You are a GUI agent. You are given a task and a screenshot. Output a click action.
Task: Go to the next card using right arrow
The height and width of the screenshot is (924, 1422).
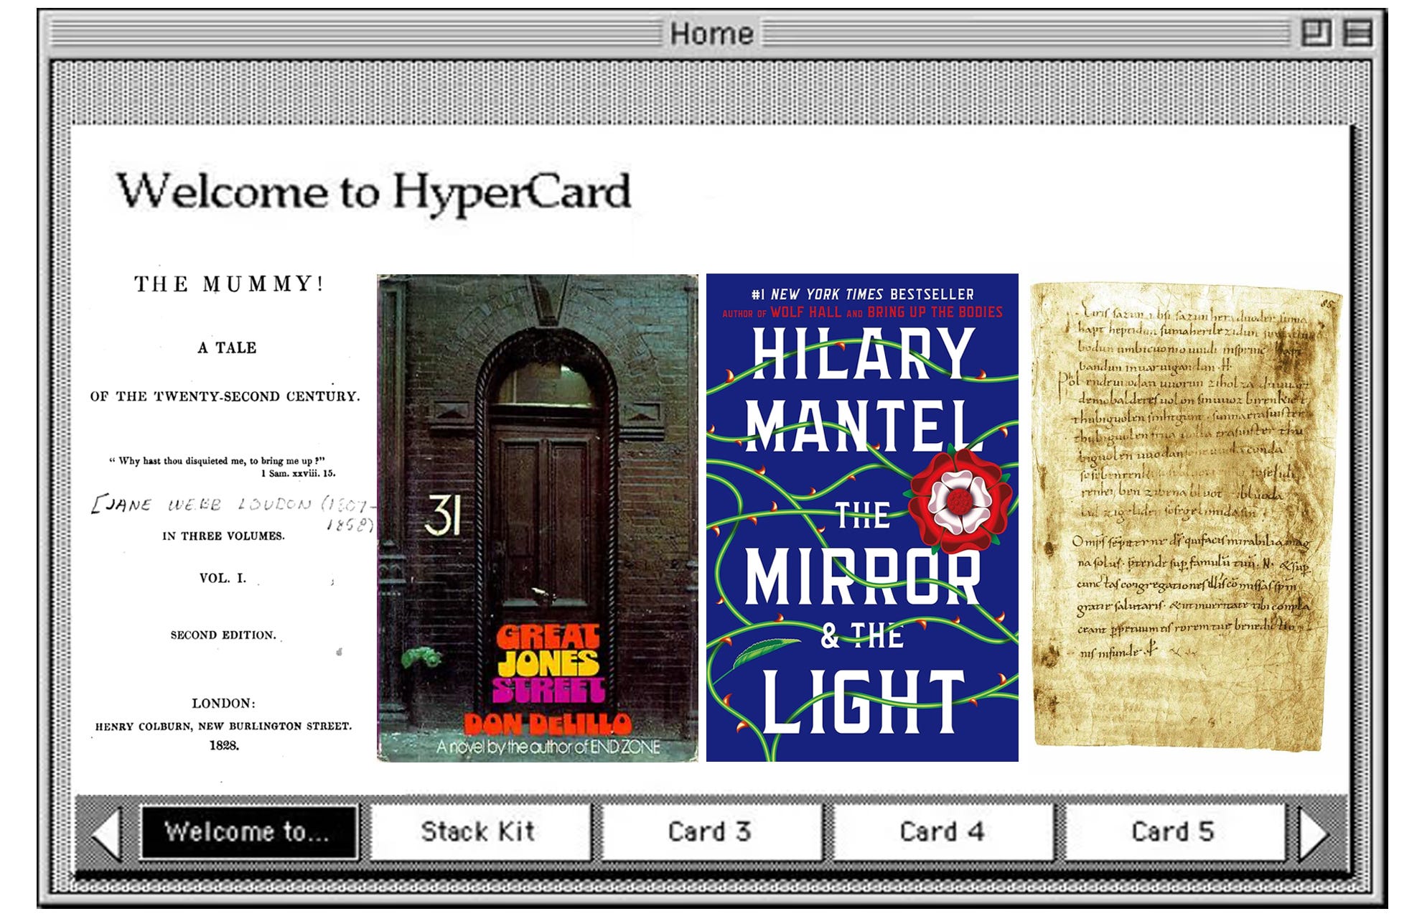[x=1314, y=833]
